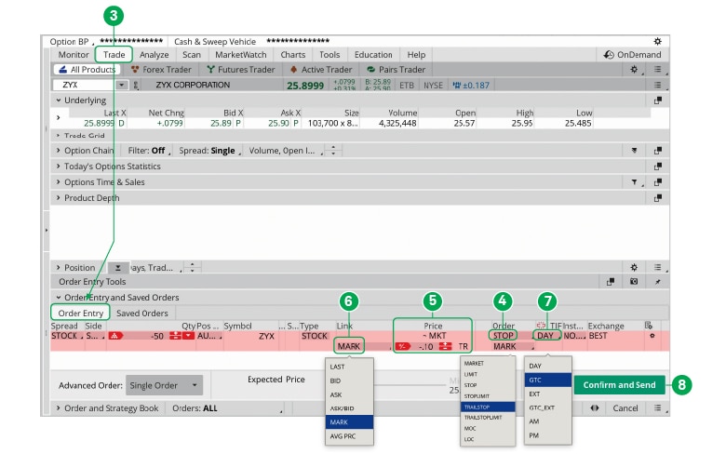Expand the underlying quote row arrow
The height and width of the screenshot is (454, 726).
pyautogui.click(x=58, y=117)
